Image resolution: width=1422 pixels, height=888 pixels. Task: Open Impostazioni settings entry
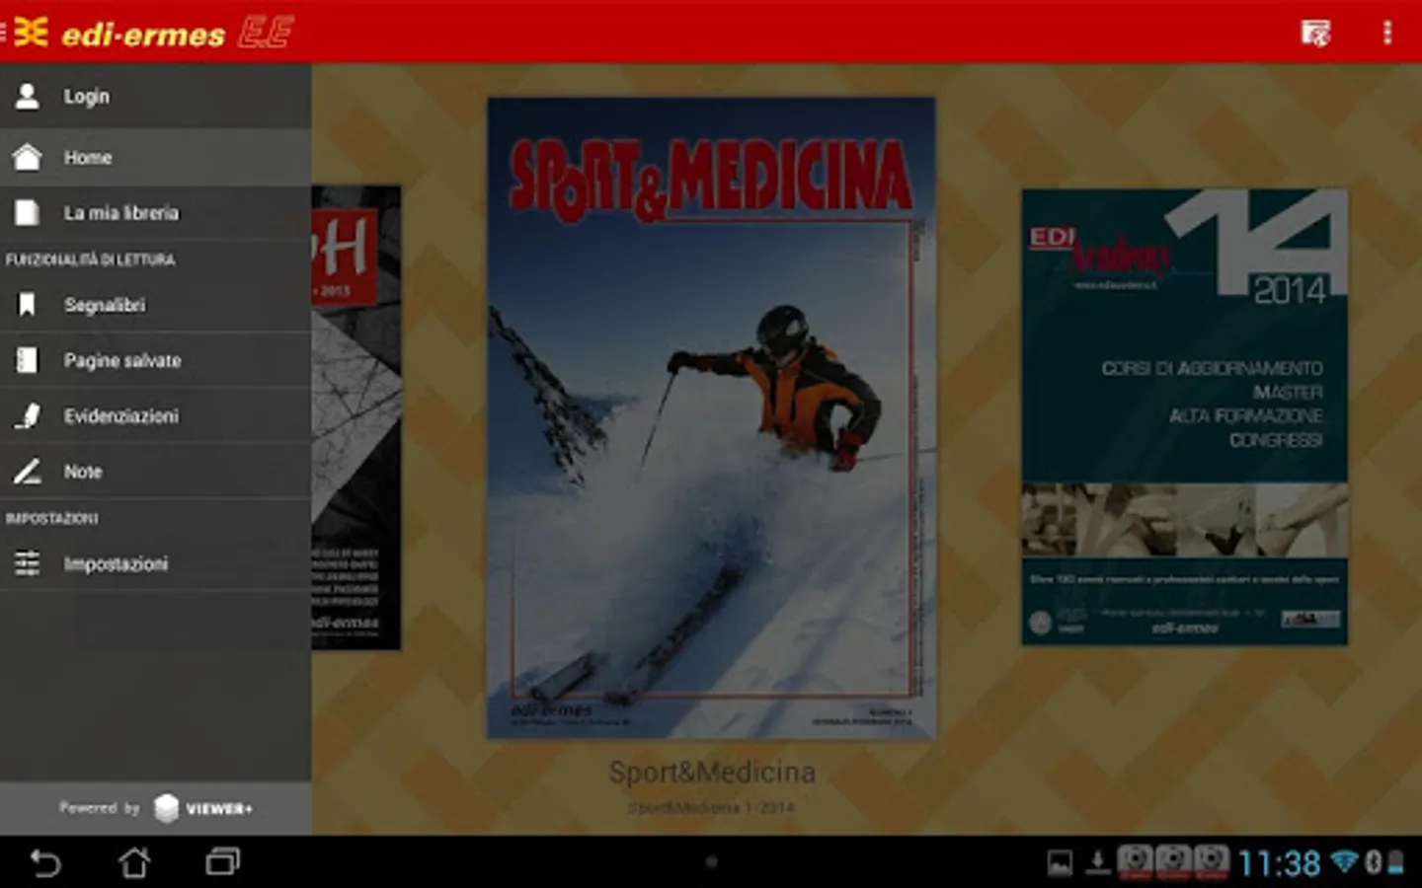click(x=155, y=563)
